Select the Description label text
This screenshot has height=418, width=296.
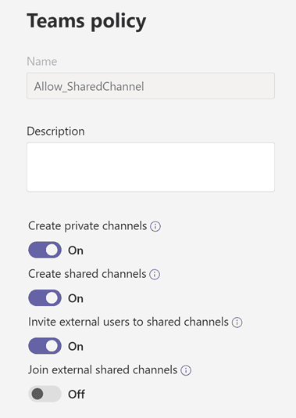(56, 132)
